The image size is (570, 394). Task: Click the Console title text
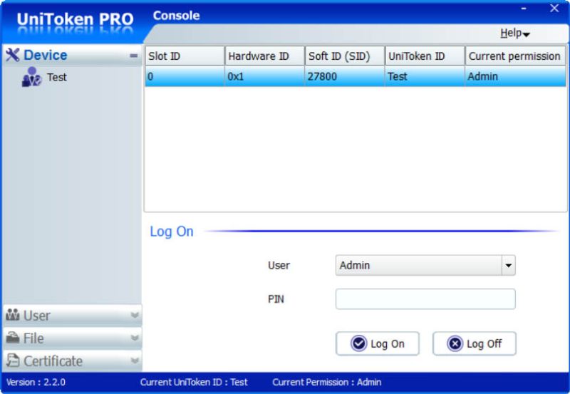click(x=176, y=16)
